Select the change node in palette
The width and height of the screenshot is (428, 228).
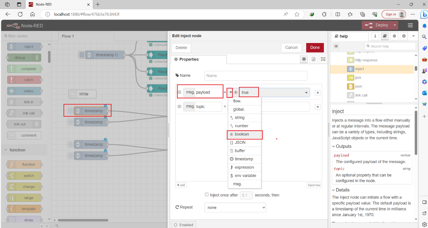coord(24,187)
